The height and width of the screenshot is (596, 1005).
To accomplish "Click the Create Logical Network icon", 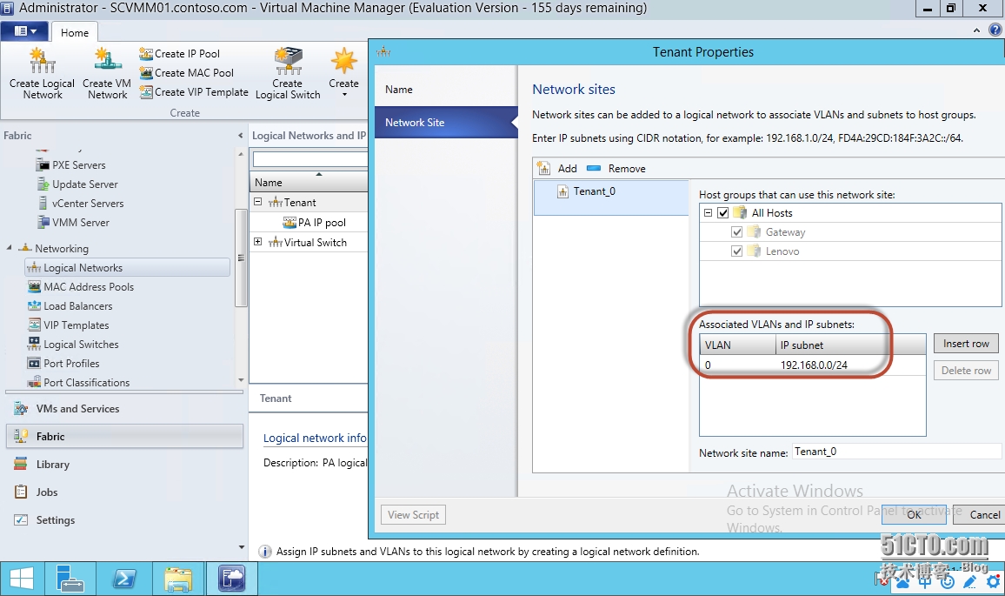I will (x=43, y=61).
